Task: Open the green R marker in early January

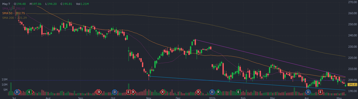Action: click(218, 92)
